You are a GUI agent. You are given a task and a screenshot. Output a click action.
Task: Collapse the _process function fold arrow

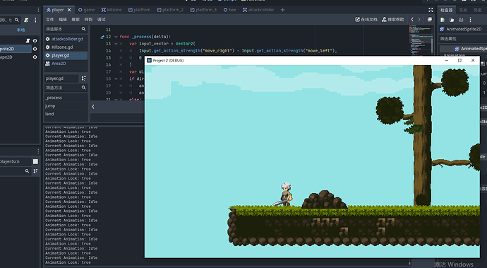click(116, 37)
